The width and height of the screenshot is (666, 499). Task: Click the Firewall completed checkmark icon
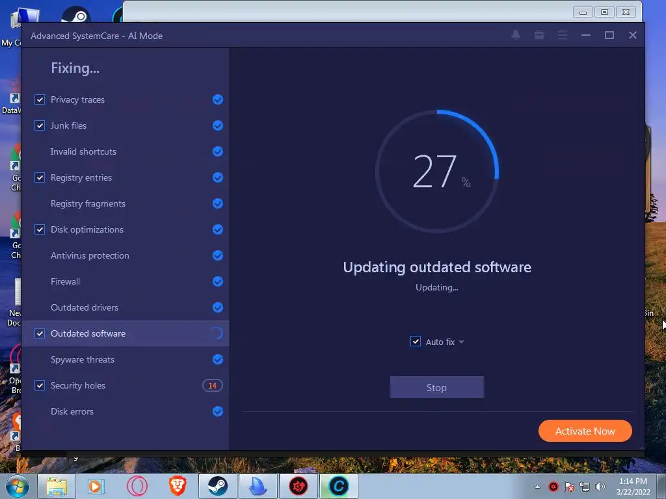point(217,281)
